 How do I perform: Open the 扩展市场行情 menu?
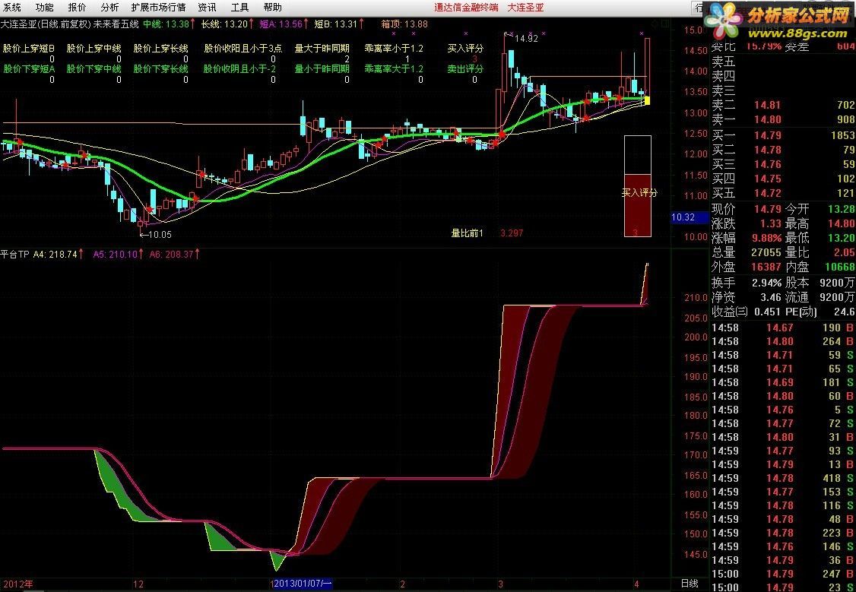tap(158, 7)
